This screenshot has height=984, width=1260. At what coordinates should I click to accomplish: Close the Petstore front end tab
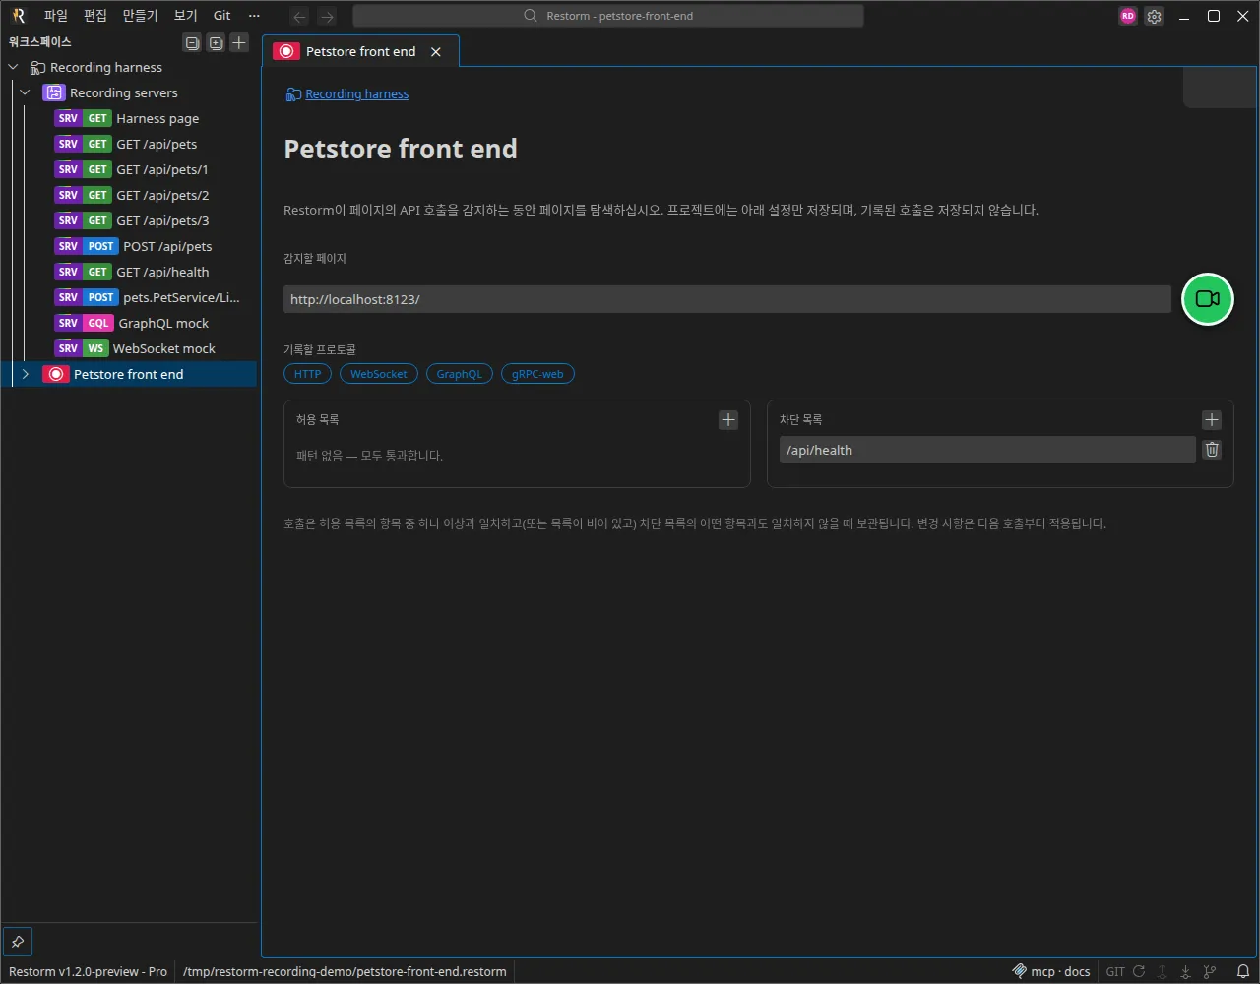coord(436,52)
